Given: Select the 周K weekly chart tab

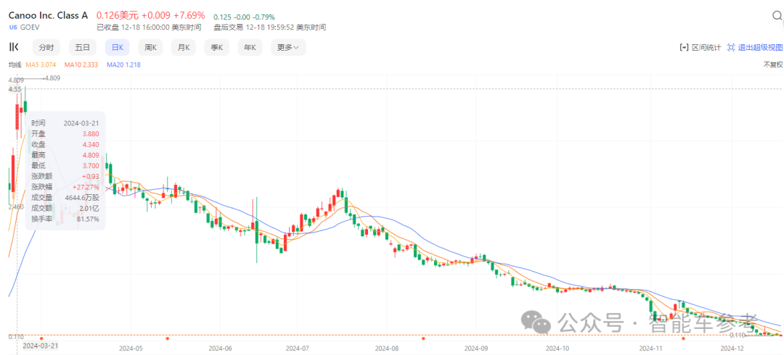Looking at the screenshot, I should point(150,47).
